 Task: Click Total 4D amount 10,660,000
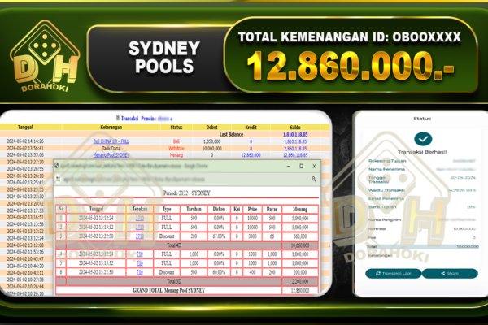(300, 245)
